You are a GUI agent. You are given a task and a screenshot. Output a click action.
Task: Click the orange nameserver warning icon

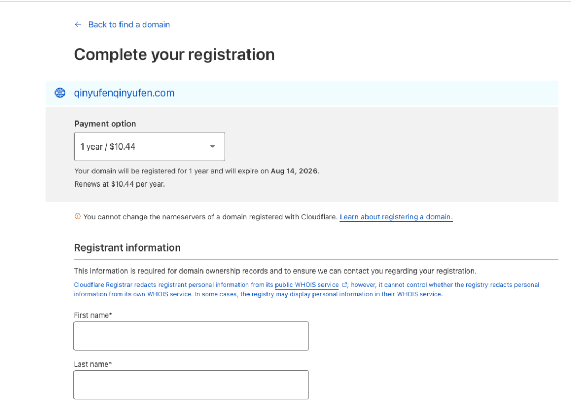78,217
